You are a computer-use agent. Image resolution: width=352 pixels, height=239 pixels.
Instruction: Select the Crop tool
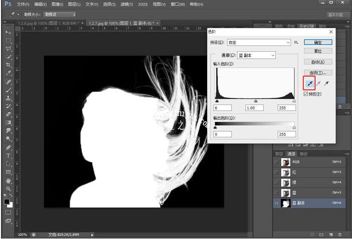click(x=8, y=65)
